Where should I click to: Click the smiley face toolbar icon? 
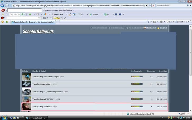(x=56, y=18)
